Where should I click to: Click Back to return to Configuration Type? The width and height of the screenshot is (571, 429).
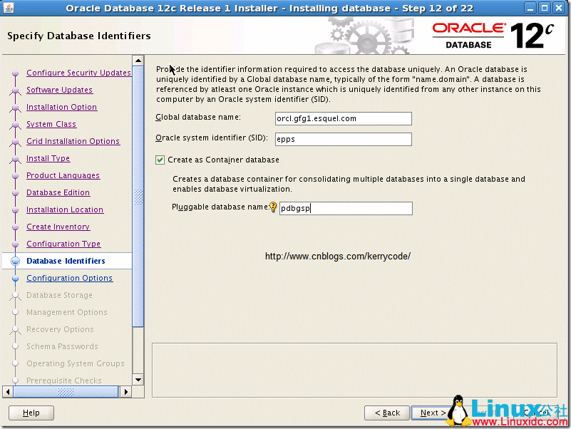tap(386, 413)
